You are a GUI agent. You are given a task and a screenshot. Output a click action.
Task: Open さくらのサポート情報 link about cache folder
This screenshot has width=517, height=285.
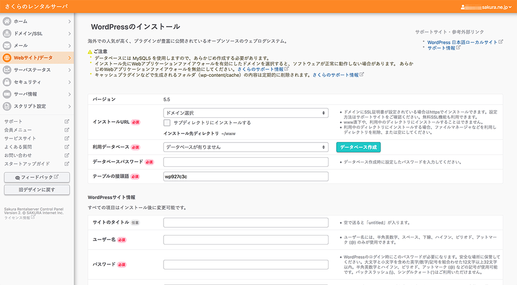coord(336,75)
